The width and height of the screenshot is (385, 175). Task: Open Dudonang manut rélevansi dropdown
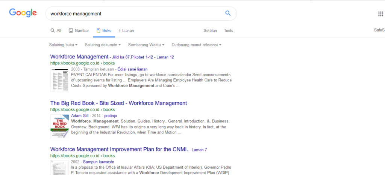click(196, 45)
